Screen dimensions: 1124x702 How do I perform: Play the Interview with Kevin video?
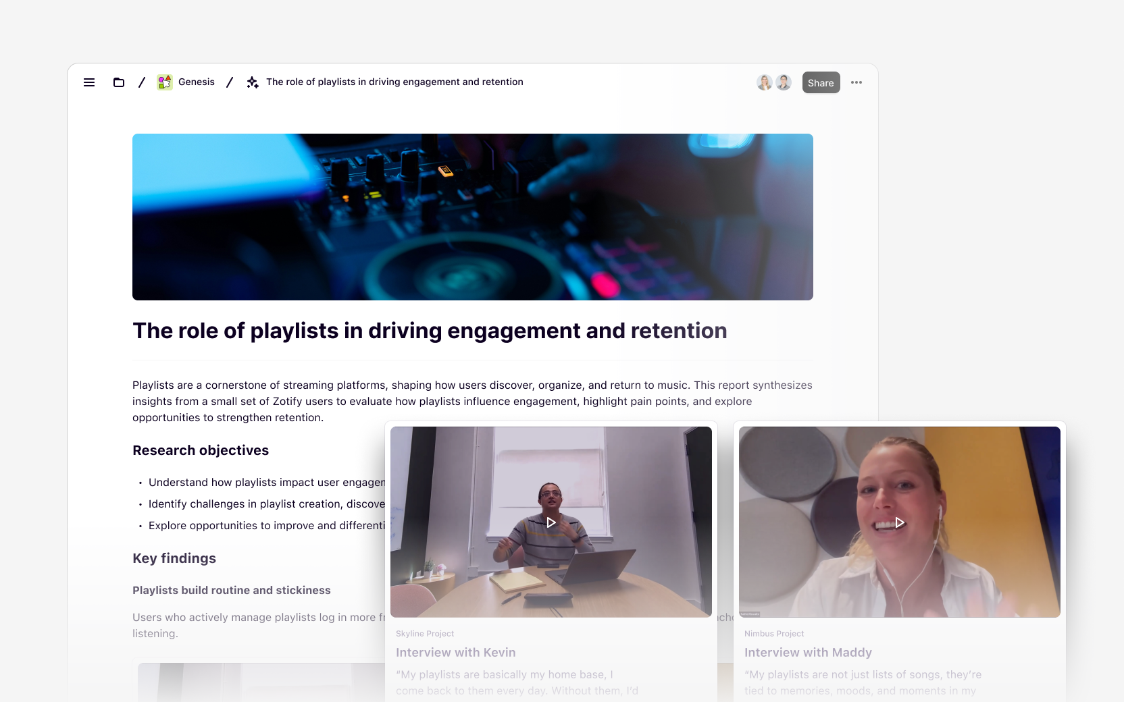[x=551, y=522]
